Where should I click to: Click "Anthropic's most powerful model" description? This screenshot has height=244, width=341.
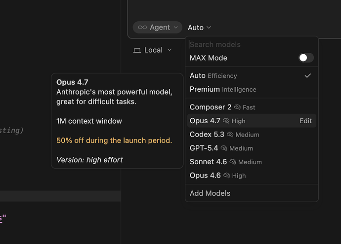pos(114,97)
